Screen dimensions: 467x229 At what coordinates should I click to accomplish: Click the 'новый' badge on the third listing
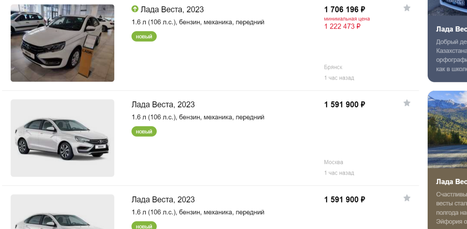click(144, 226)
